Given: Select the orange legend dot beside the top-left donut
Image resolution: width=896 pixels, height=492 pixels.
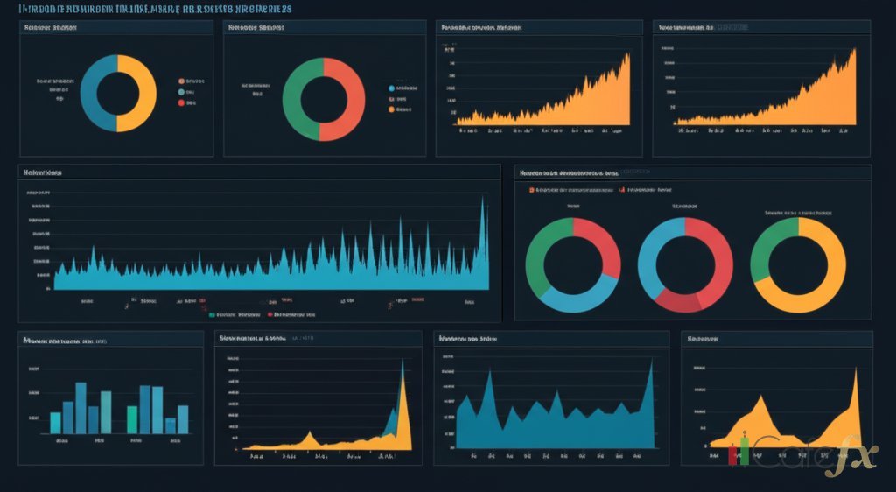Looking at the screenshot, I should pos(181,80).
